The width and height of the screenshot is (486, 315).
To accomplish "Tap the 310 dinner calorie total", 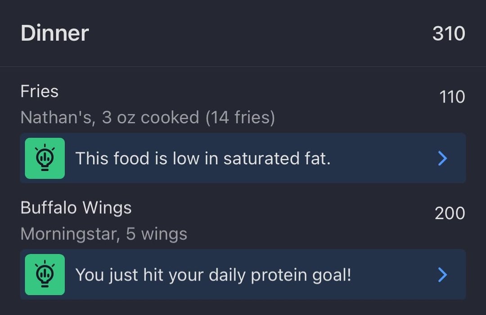I will click(x=449, y=33).
